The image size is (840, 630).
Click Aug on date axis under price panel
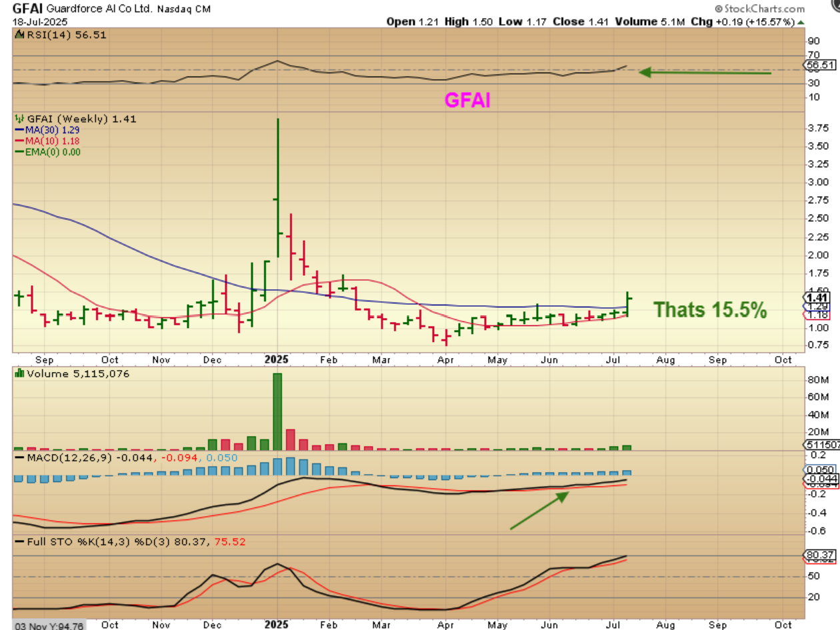(x=665, y=360)
